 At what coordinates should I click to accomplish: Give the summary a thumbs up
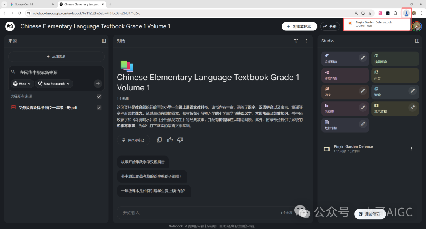tap(170, 140)
